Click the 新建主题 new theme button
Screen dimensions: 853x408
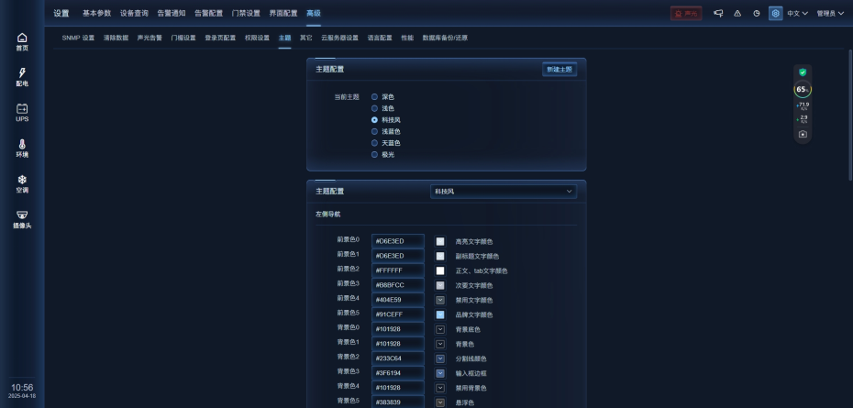(x=559, y=70)
